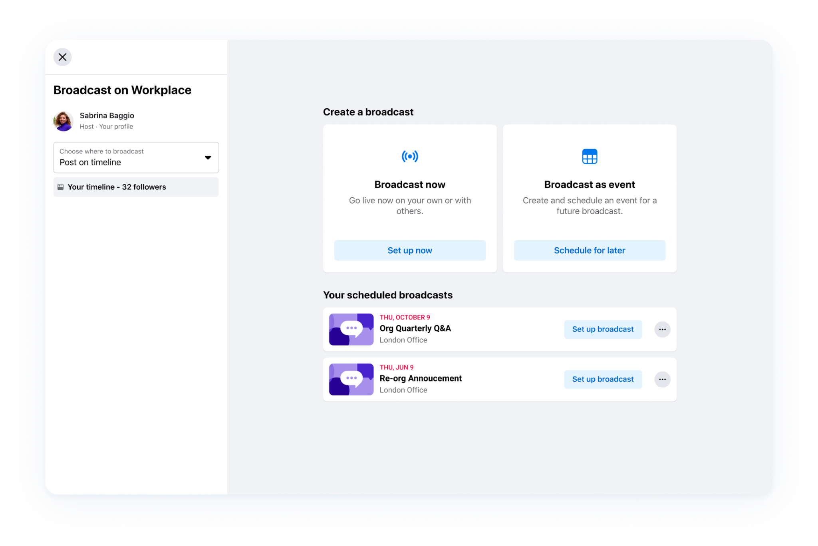Screen dimensions: 818x546
Task: Click the Broadcast as event calendar icon
Action: [590, 156]
